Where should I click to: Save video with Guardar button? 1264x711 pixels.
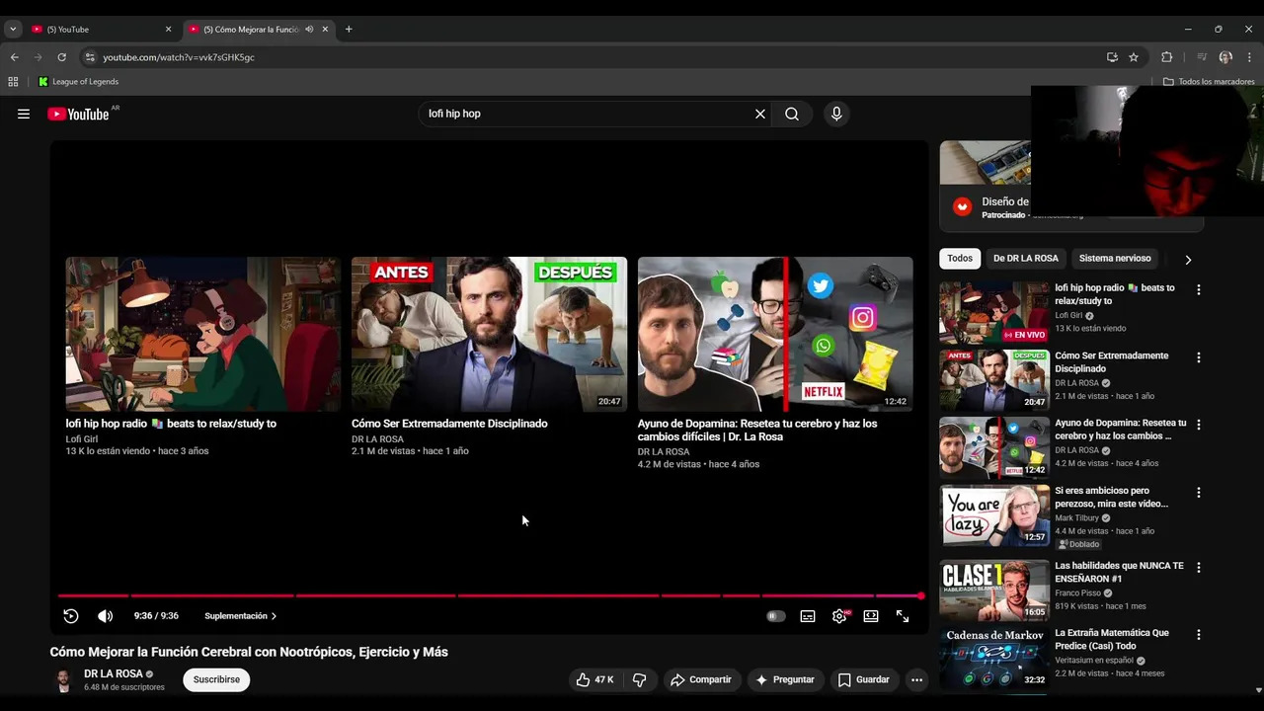(864, 679)
